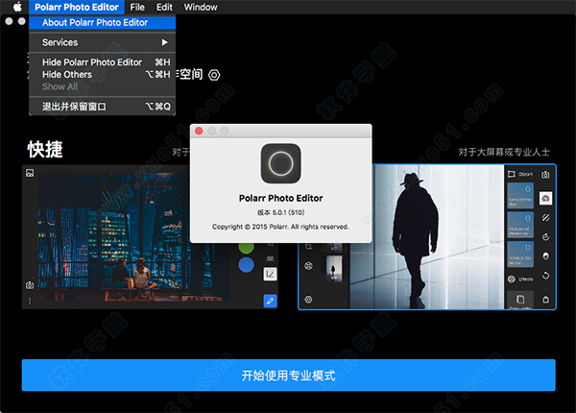Open the File menu
576x413 pixels.
(x=137, y=7)
